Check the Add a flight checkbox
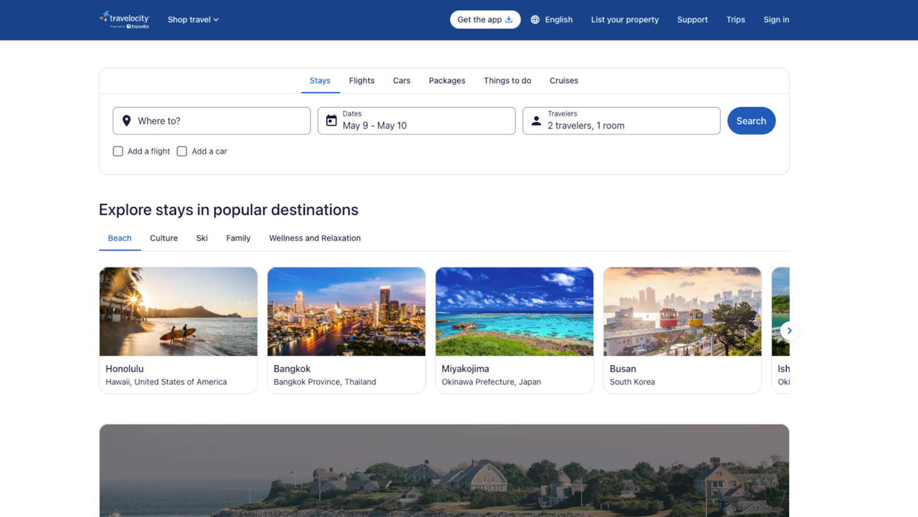The height and width of the screenshot is (517, 918). pyautogui.click(x=118, y=151)
